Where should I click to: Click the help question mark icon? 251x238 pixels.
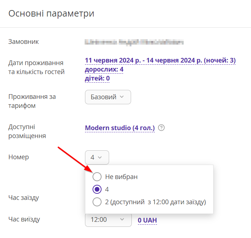[161, 128]
